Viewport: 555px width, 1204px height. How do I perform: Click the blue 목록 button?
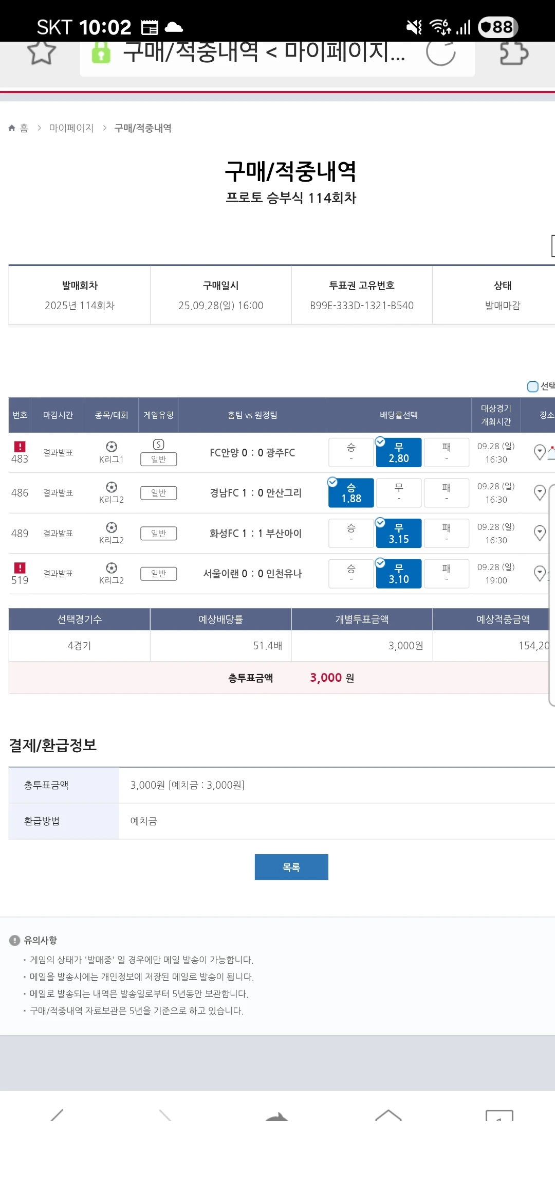pyautogui.click(x=291, y=867)
